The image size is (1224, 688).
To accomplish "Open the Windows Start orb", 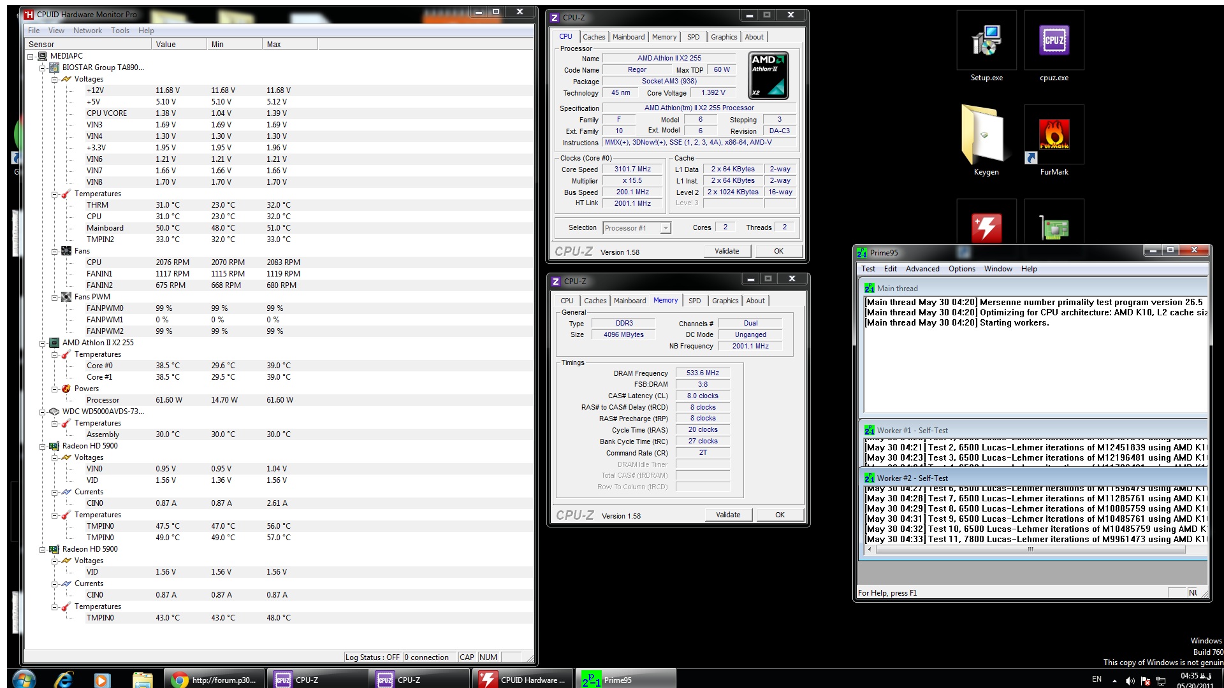I will pos(24,679).
